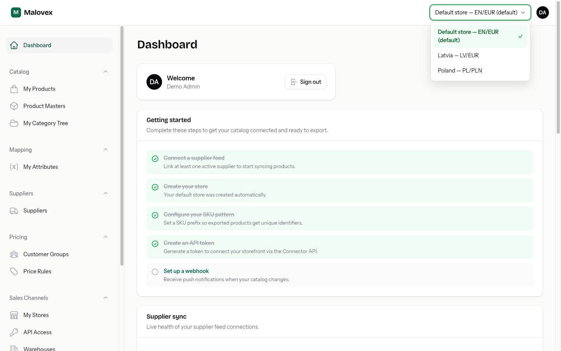Collapse the Mapping sidebar section

(106, 150)
